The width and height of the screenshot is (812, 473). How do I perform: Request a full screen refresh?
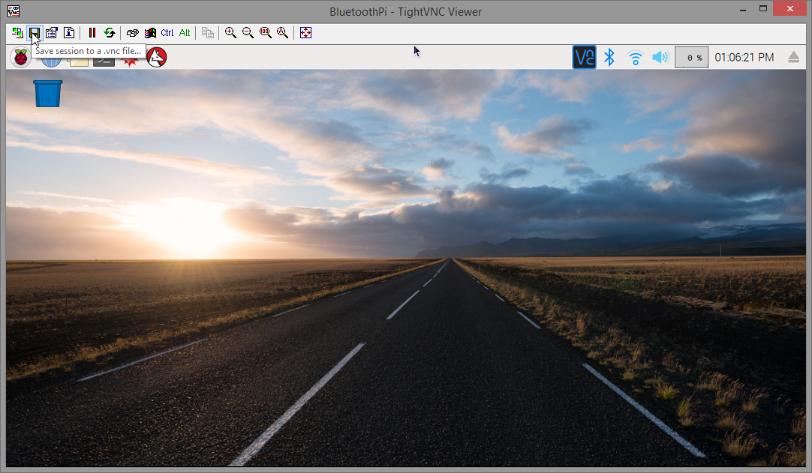[110, 32]
